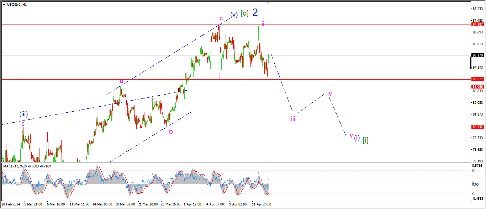Viewport: 486px width, 209px height.
Task: Select the 87.187 red price label
Action: coord(477,25)
